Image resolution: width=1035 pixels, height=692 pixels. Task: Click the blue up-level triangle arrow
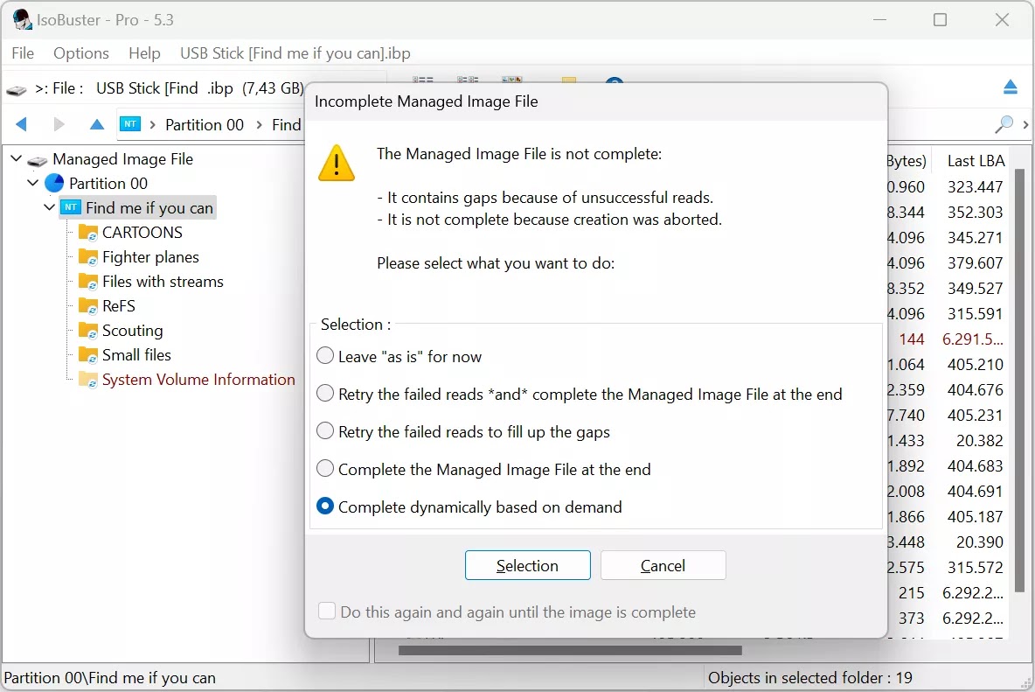pos(96,124)
